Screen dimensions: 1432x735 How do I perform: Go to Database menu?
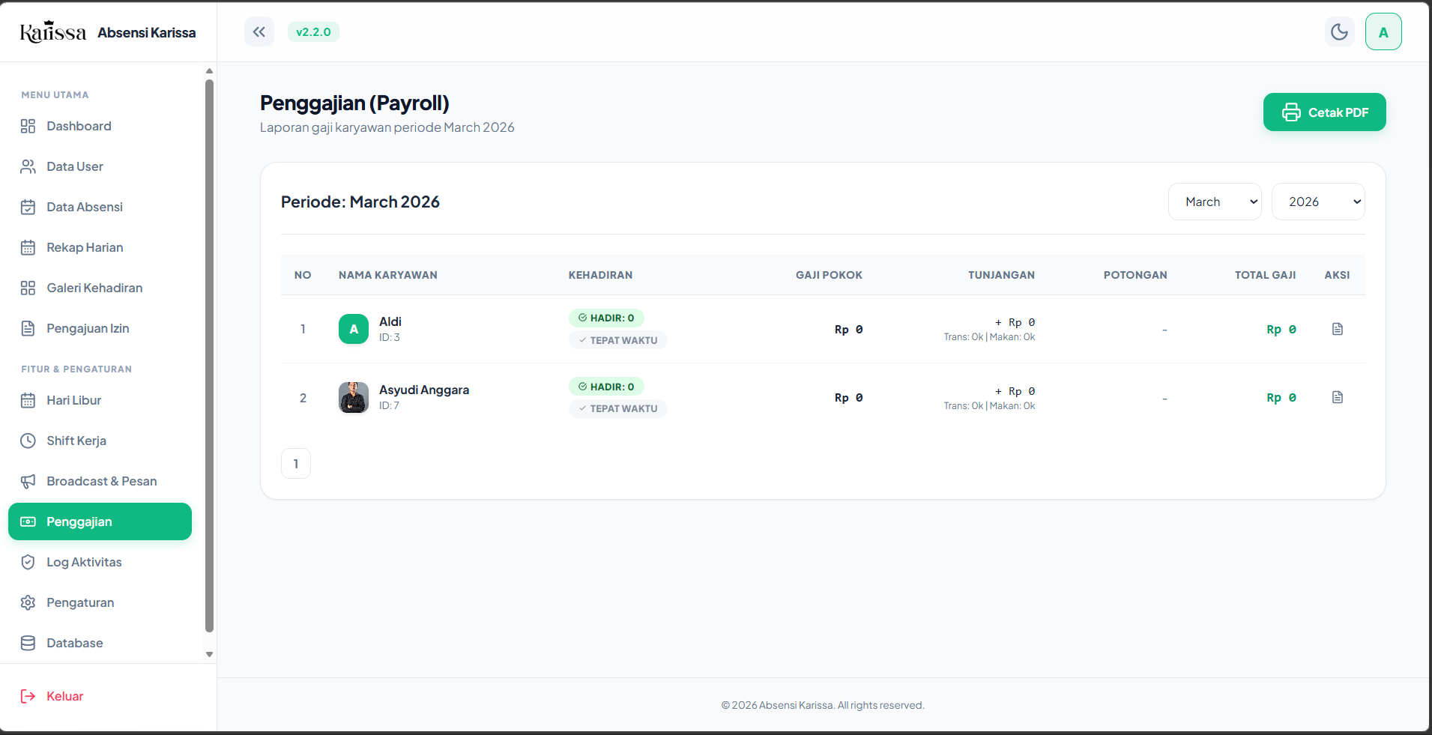(100, 643)
